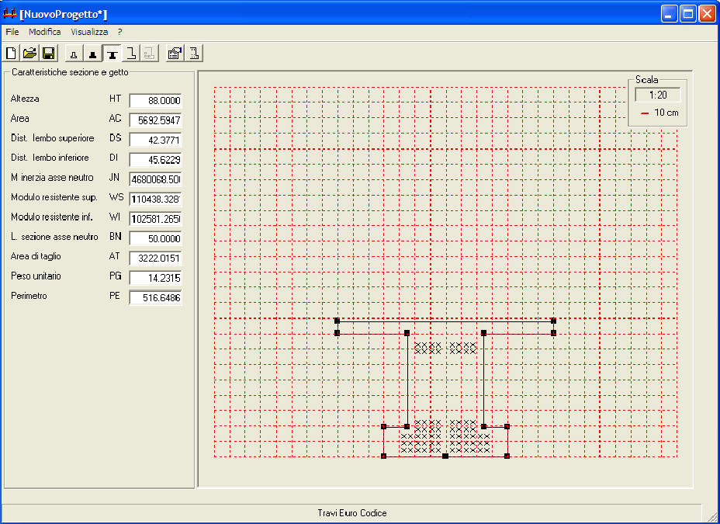The image size is (720, 524).
Task: Select the I-beam section tool
Action: click(x=112, y=54)
